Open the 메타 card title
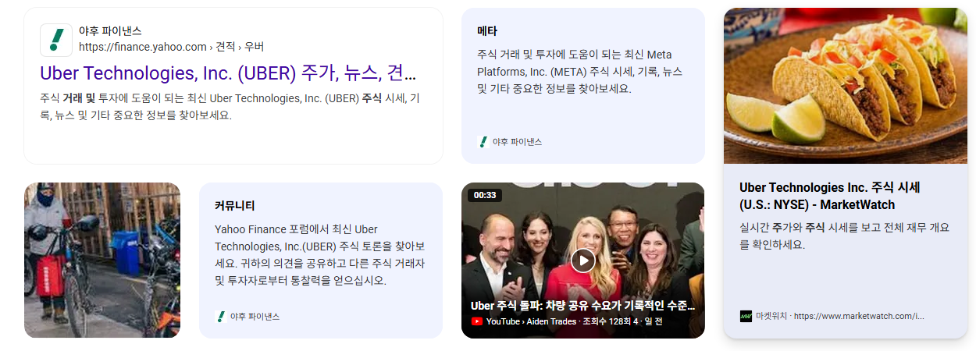 pyautogui.click(x=487, y=31)
